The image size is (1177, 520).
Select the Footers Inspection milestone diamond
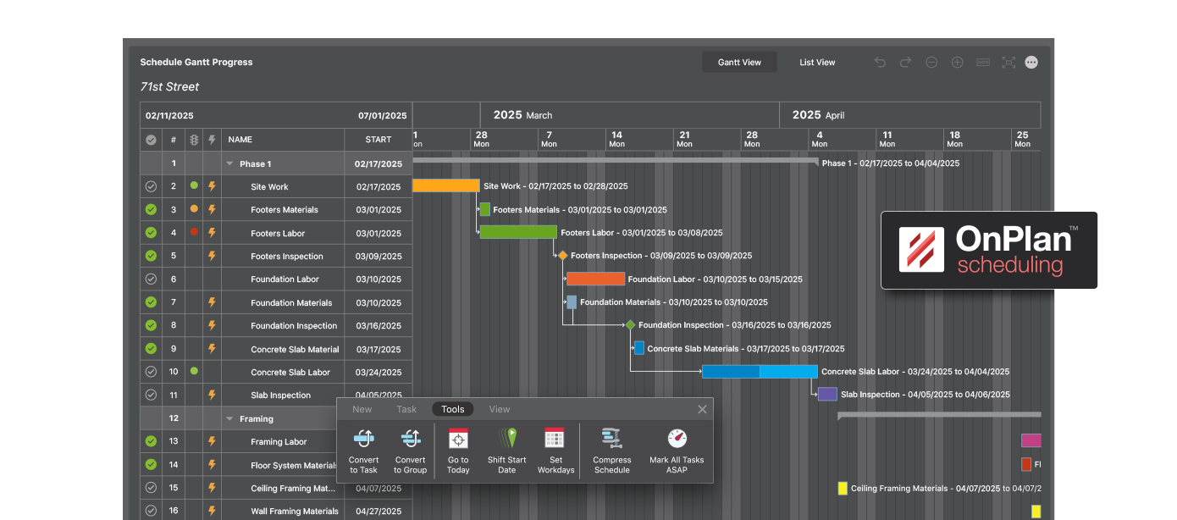coord(562,255)
